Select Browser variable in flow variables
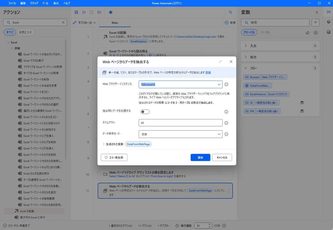 [x=265, y=77]
